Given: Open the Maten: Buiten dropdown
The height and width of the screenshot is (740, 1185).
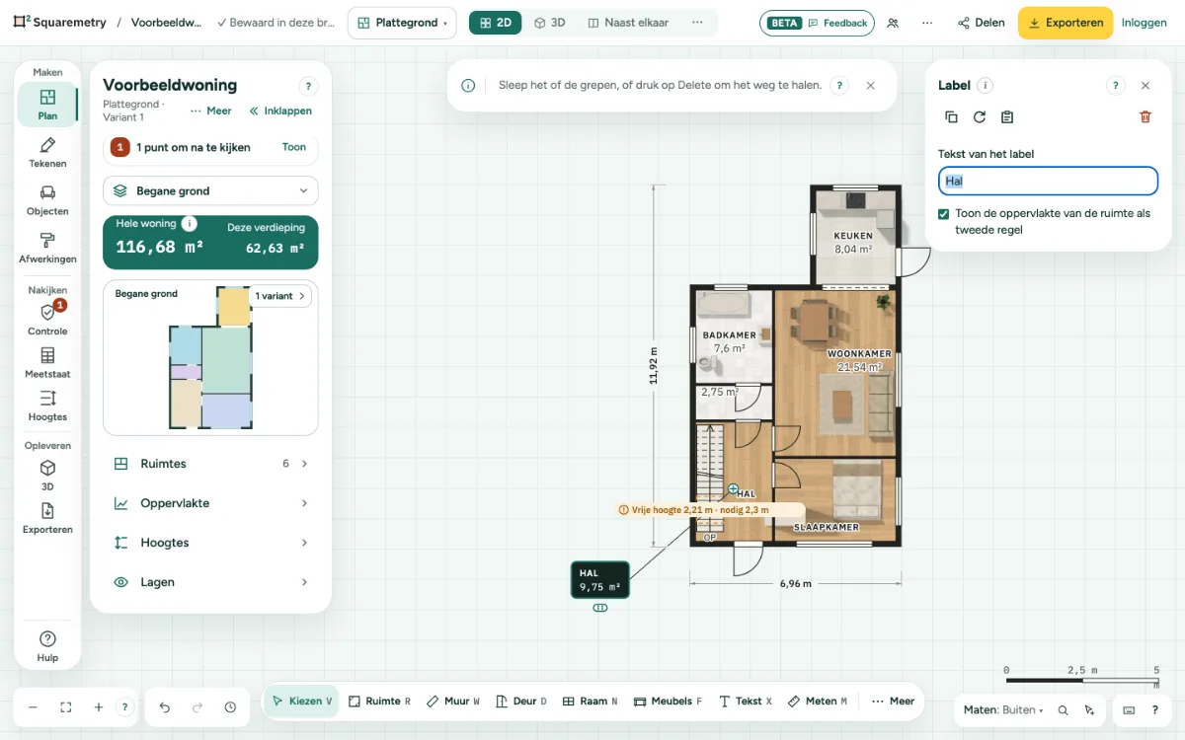Looking at the screenshot, I should click(x=1003, y=709).
